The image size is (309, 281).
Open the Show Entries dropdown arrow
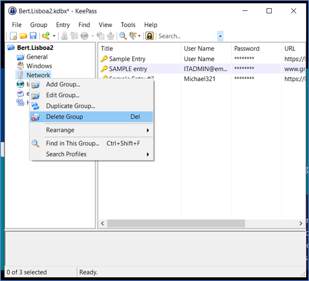pos(139,36)
